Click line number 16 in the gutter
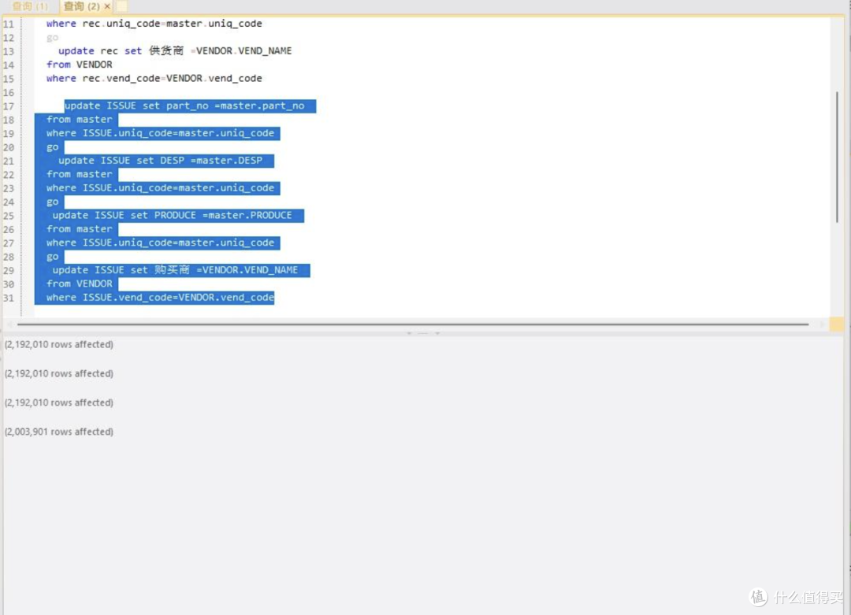This screenshot has height=615, width=851. [x=9, y=93]
